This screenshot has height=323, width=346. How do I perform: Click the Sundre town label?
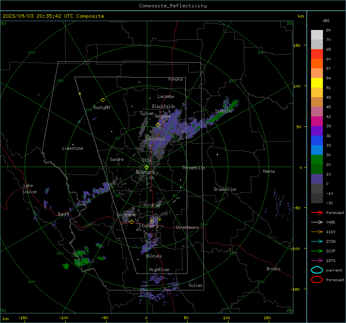point(116,159)
